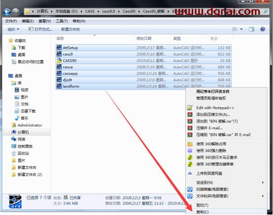
Task: Click the 新建文件夹 toolbar button
Action: [x=70, y=29]
